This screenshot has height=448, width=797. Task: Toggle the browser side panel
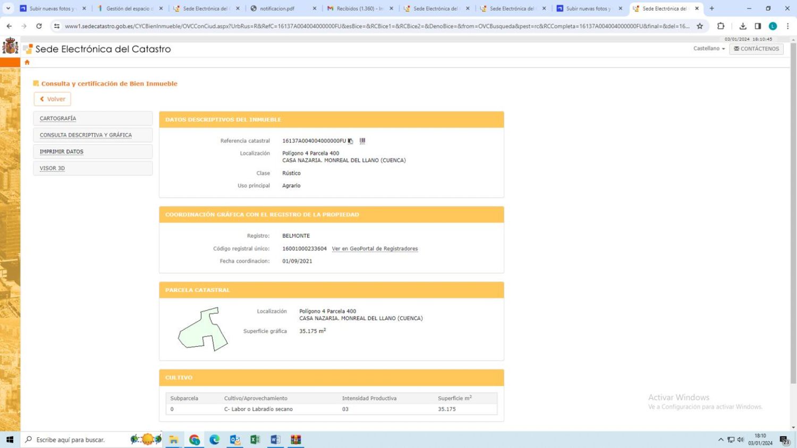pos(758,26)
